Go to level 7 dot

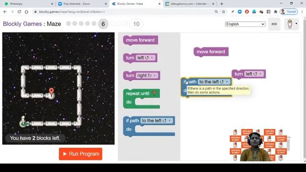112,24
